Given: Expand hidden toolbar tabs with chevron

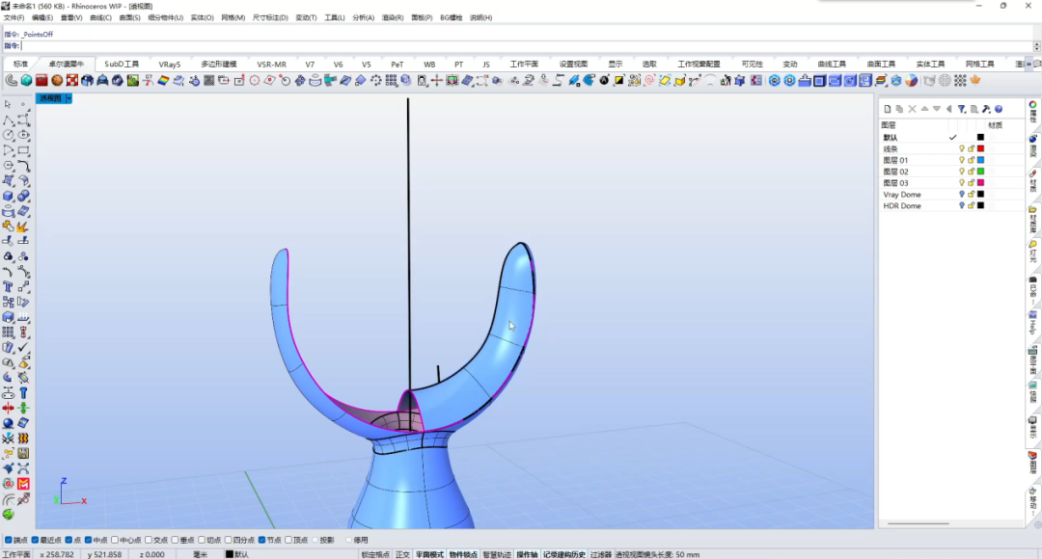Looking at the screenshot, I should [1028, 64].
